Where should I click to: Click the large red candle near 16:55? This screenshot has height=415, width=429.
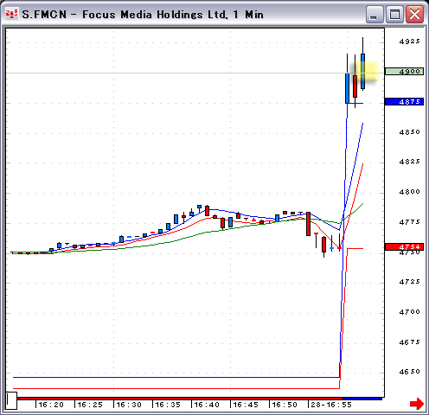pyautogui.click(x=308, y=224)
